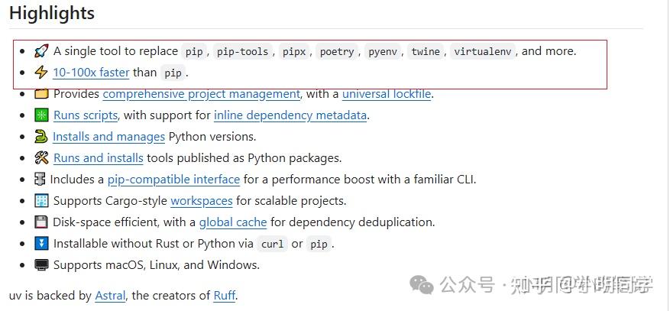
Task: Visit the 'Ruff' link
Action: pos(225,296)
